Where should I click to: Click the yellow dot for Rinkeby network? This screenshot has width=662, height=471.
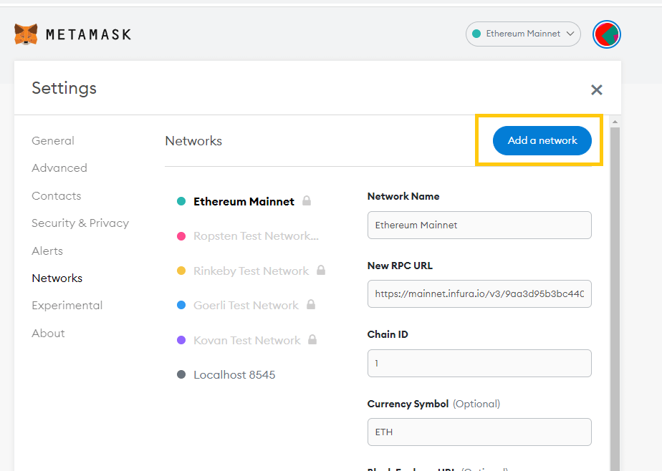point(181,271)
